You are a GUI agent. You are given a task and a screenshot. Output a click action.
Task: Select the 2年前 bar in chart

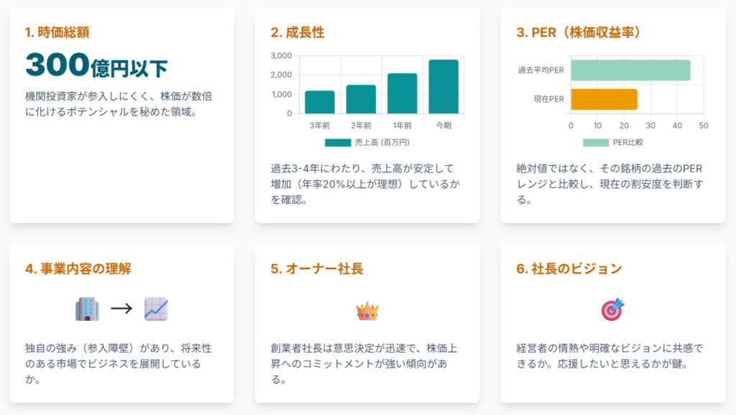tap(361, 99)
